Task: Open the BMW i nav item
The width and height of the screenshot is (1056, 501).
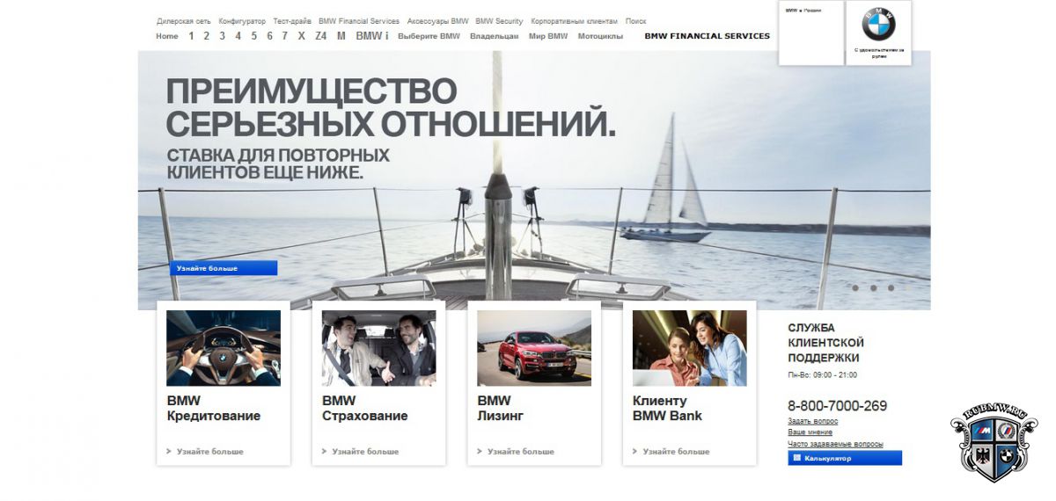Action: point(372,36)
